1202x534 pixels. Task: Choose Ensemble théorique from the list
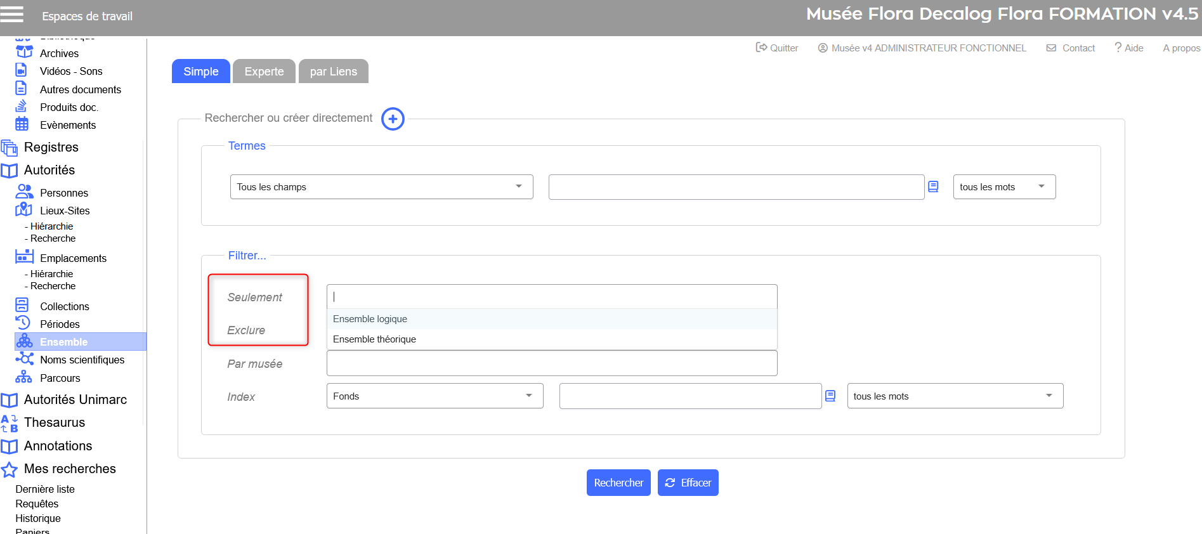pyautogui.click(x=375, y=339)
